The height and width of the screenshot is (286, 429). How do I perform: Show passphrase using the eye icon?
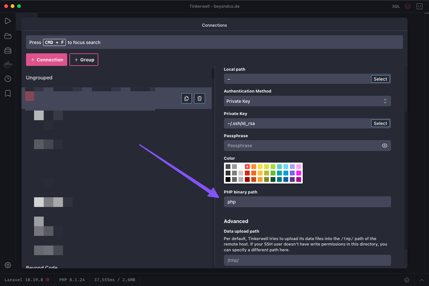pos(385,146)
